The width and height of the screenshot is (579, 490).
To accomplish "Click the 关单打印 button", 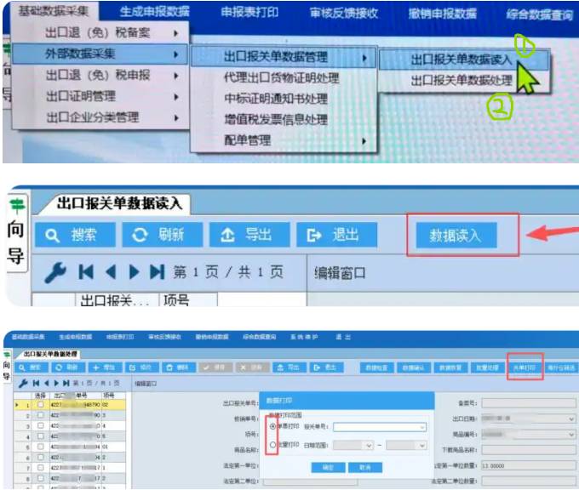I will 525,367.
